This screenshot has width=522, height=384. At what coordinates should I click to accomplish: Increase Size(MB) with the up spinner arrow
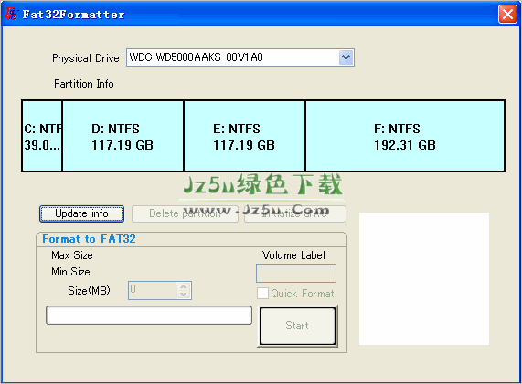183,286
